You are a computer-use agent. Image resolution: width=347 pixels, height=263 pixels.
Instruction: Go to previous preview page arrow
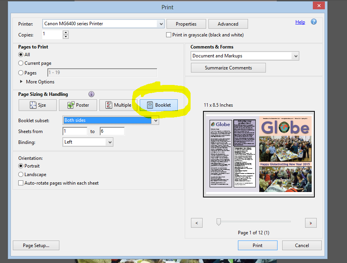click(x=197, y=223)
